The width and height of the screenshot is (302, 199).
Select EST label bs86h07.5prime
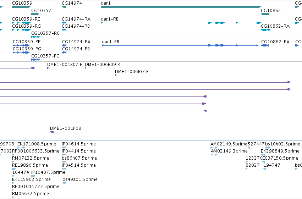(79, 158)
